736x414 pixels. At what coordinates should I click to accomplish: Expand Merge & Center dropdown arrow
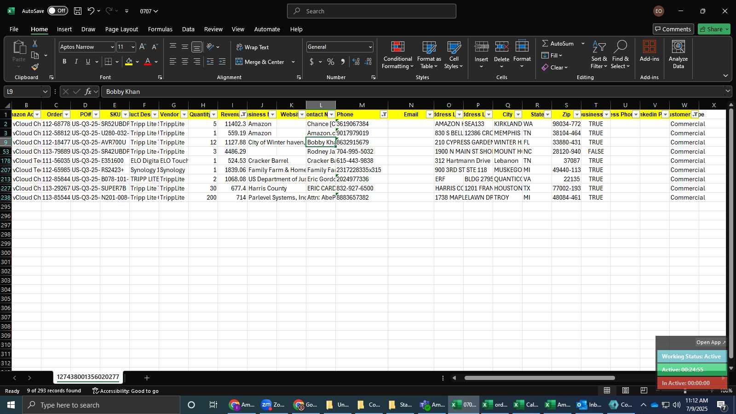pos(293,62)
